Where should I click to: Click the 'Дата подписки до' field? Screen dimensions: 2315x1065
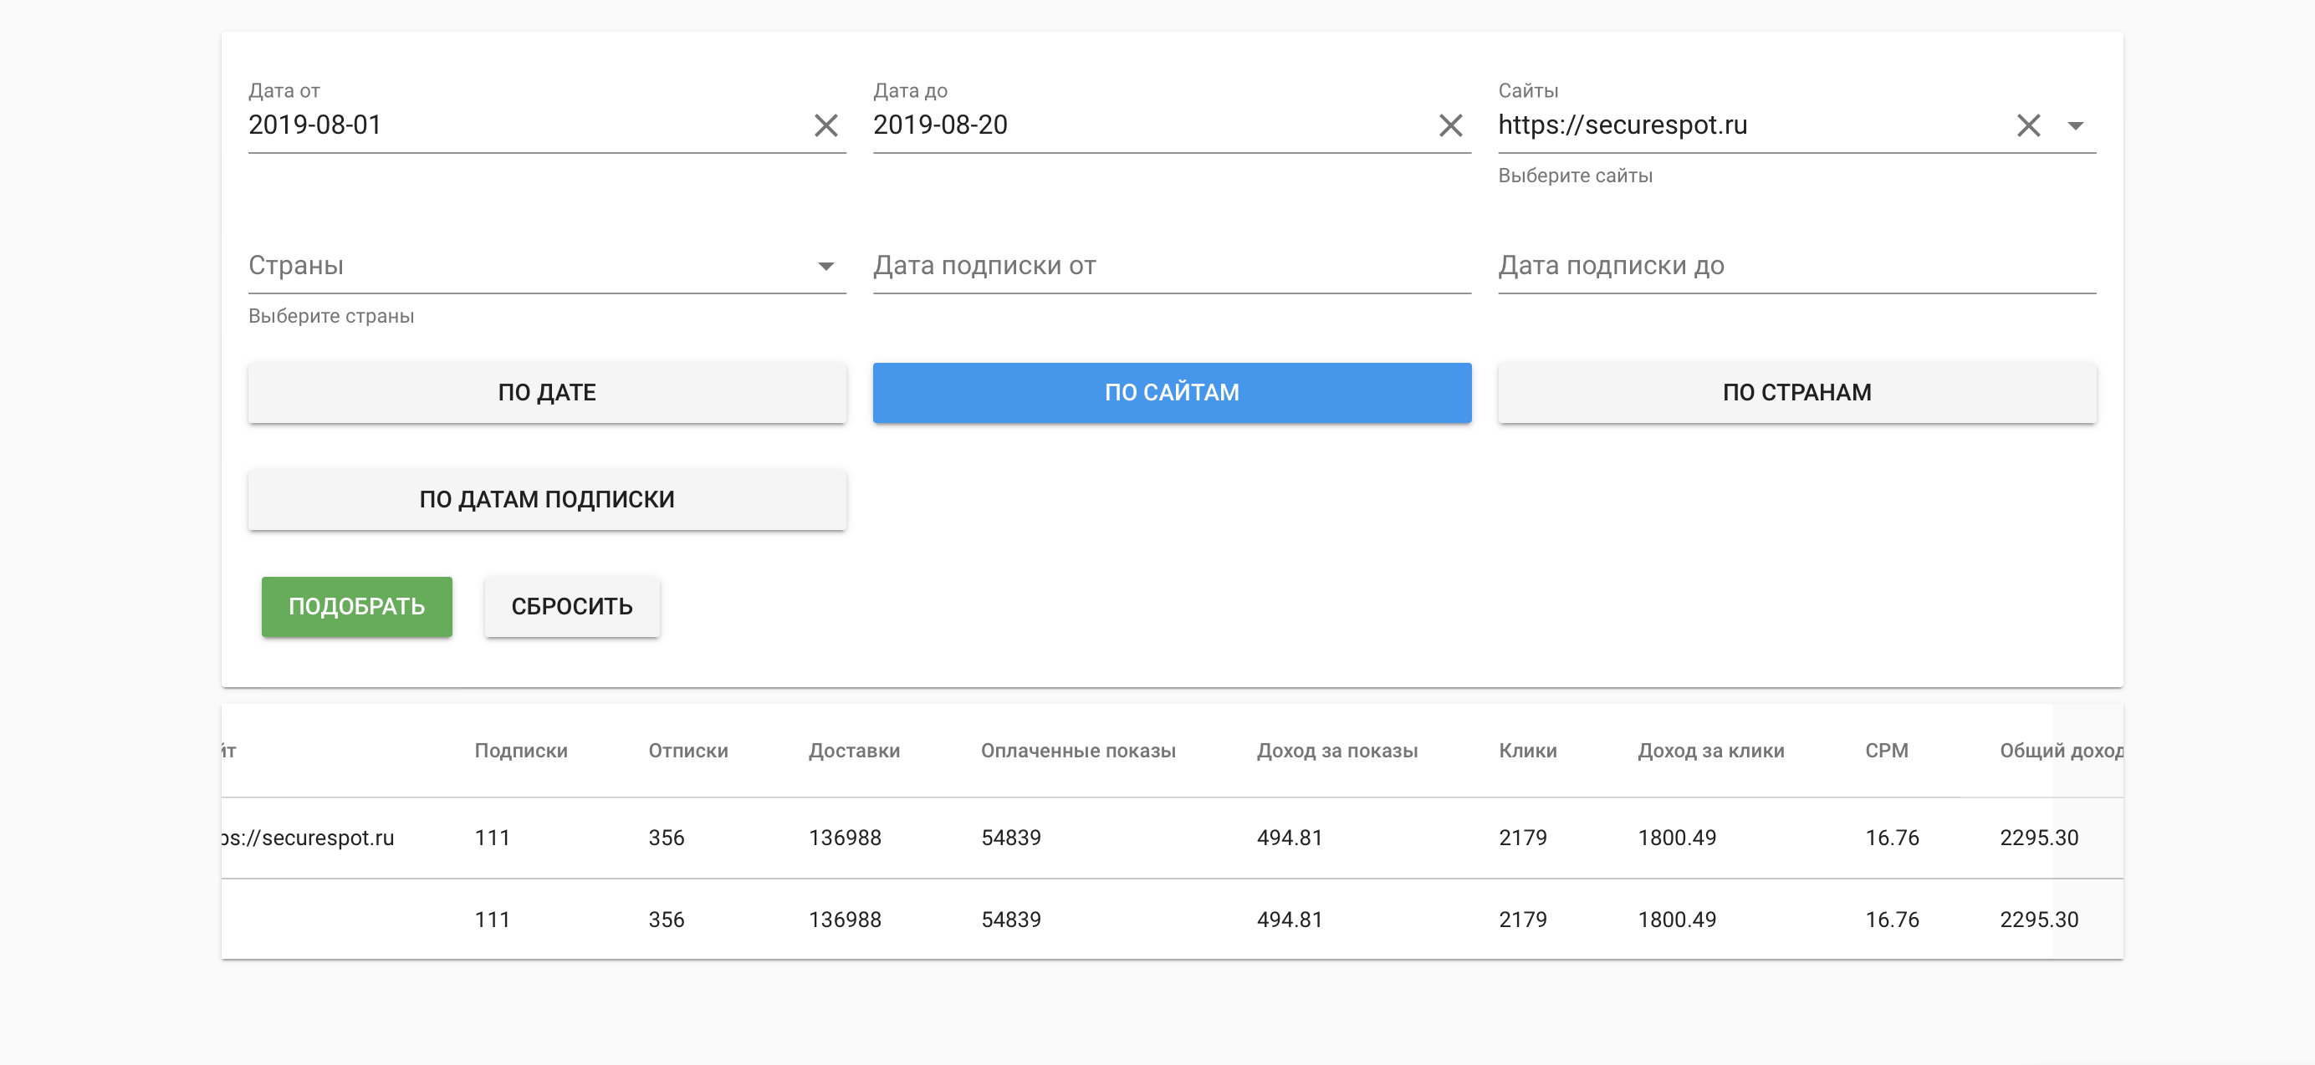pos(1796,266)
